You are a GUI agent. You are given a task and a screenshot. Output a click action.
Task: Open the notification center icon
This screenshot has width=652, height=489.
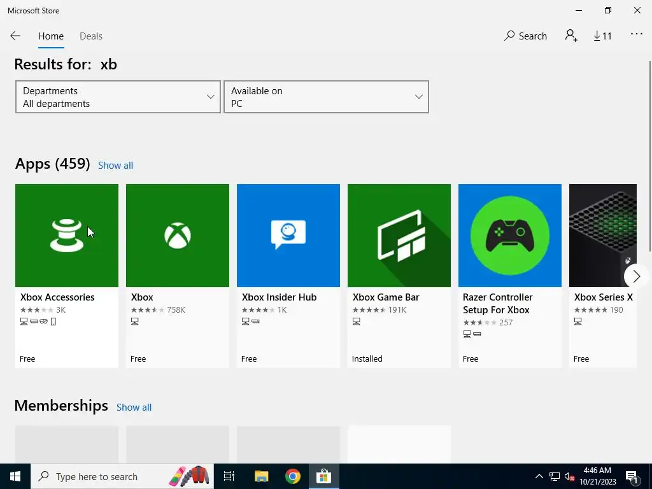632,476
